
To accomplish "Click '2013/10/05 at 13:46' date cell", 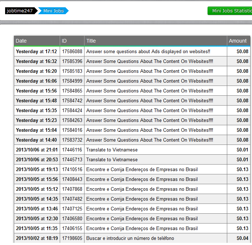I will (x=37, y=209).
